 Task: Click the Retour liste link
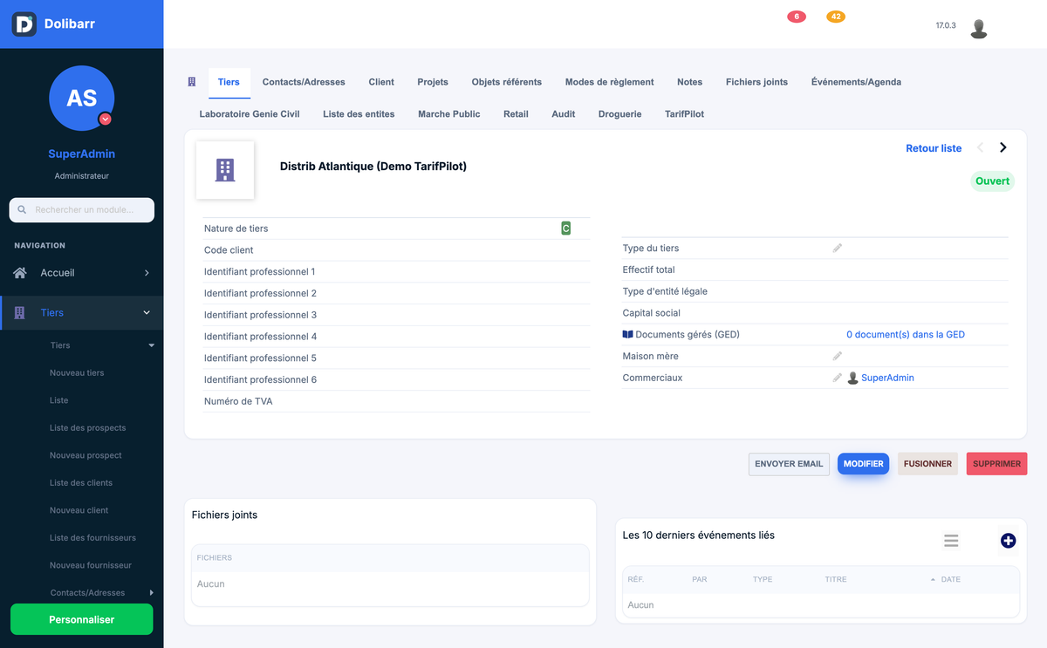(934, 148)
